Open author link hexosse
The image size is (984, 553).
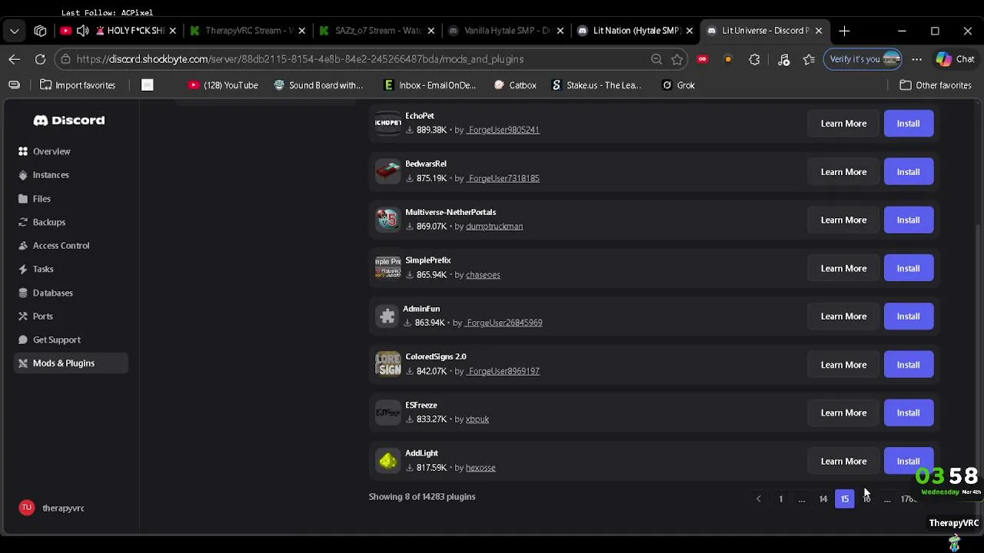point(480,468)
